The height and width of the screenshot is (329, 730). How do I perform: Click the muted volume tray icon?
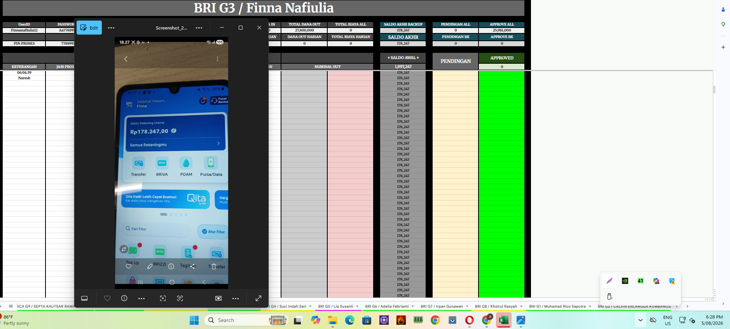693,320
